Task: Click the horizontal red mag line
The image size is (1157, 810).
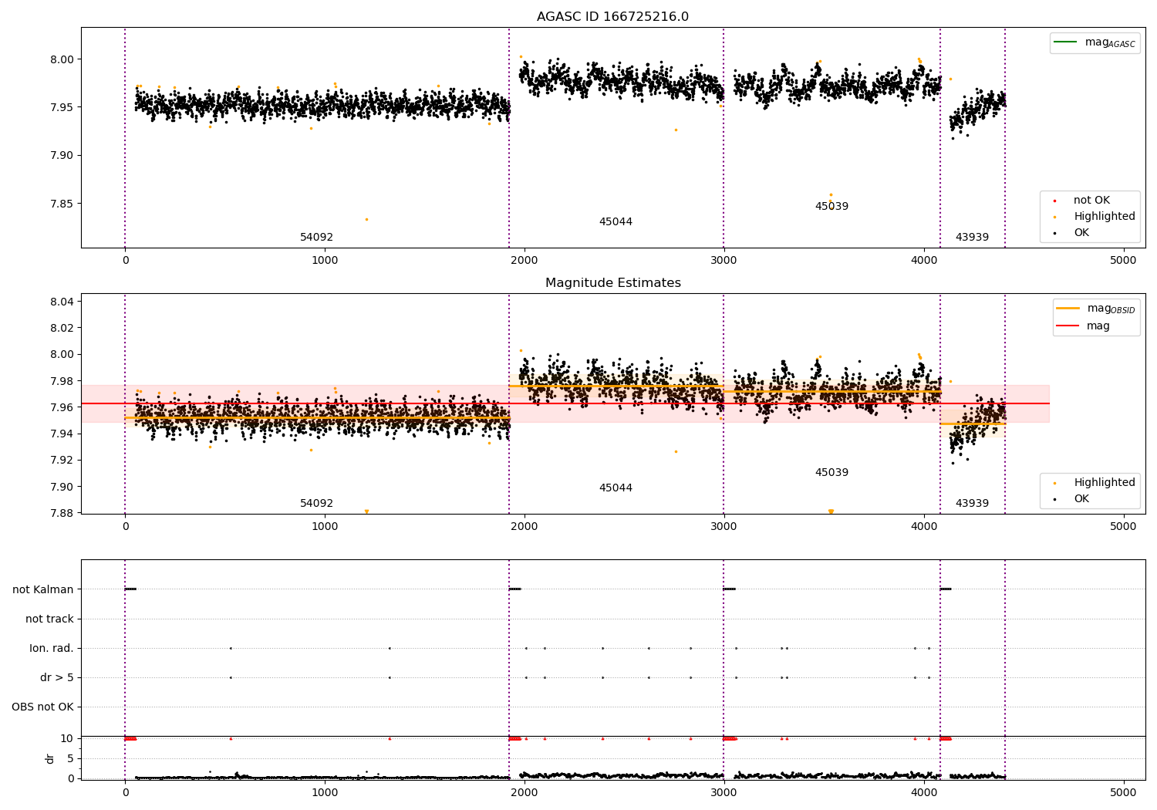Action: [565, 403]
